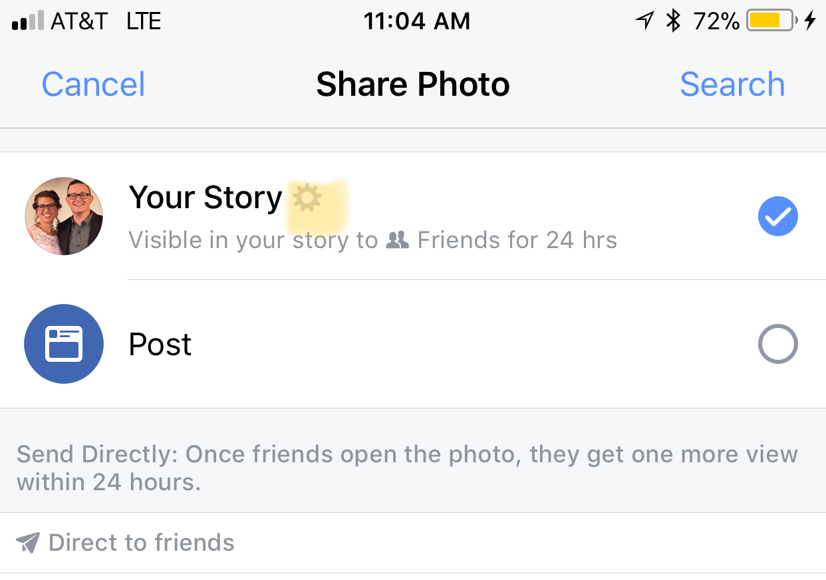Tap the paper plane Direct icon
Viewport: 826px width, 580px height.
[x=28, y=543]
